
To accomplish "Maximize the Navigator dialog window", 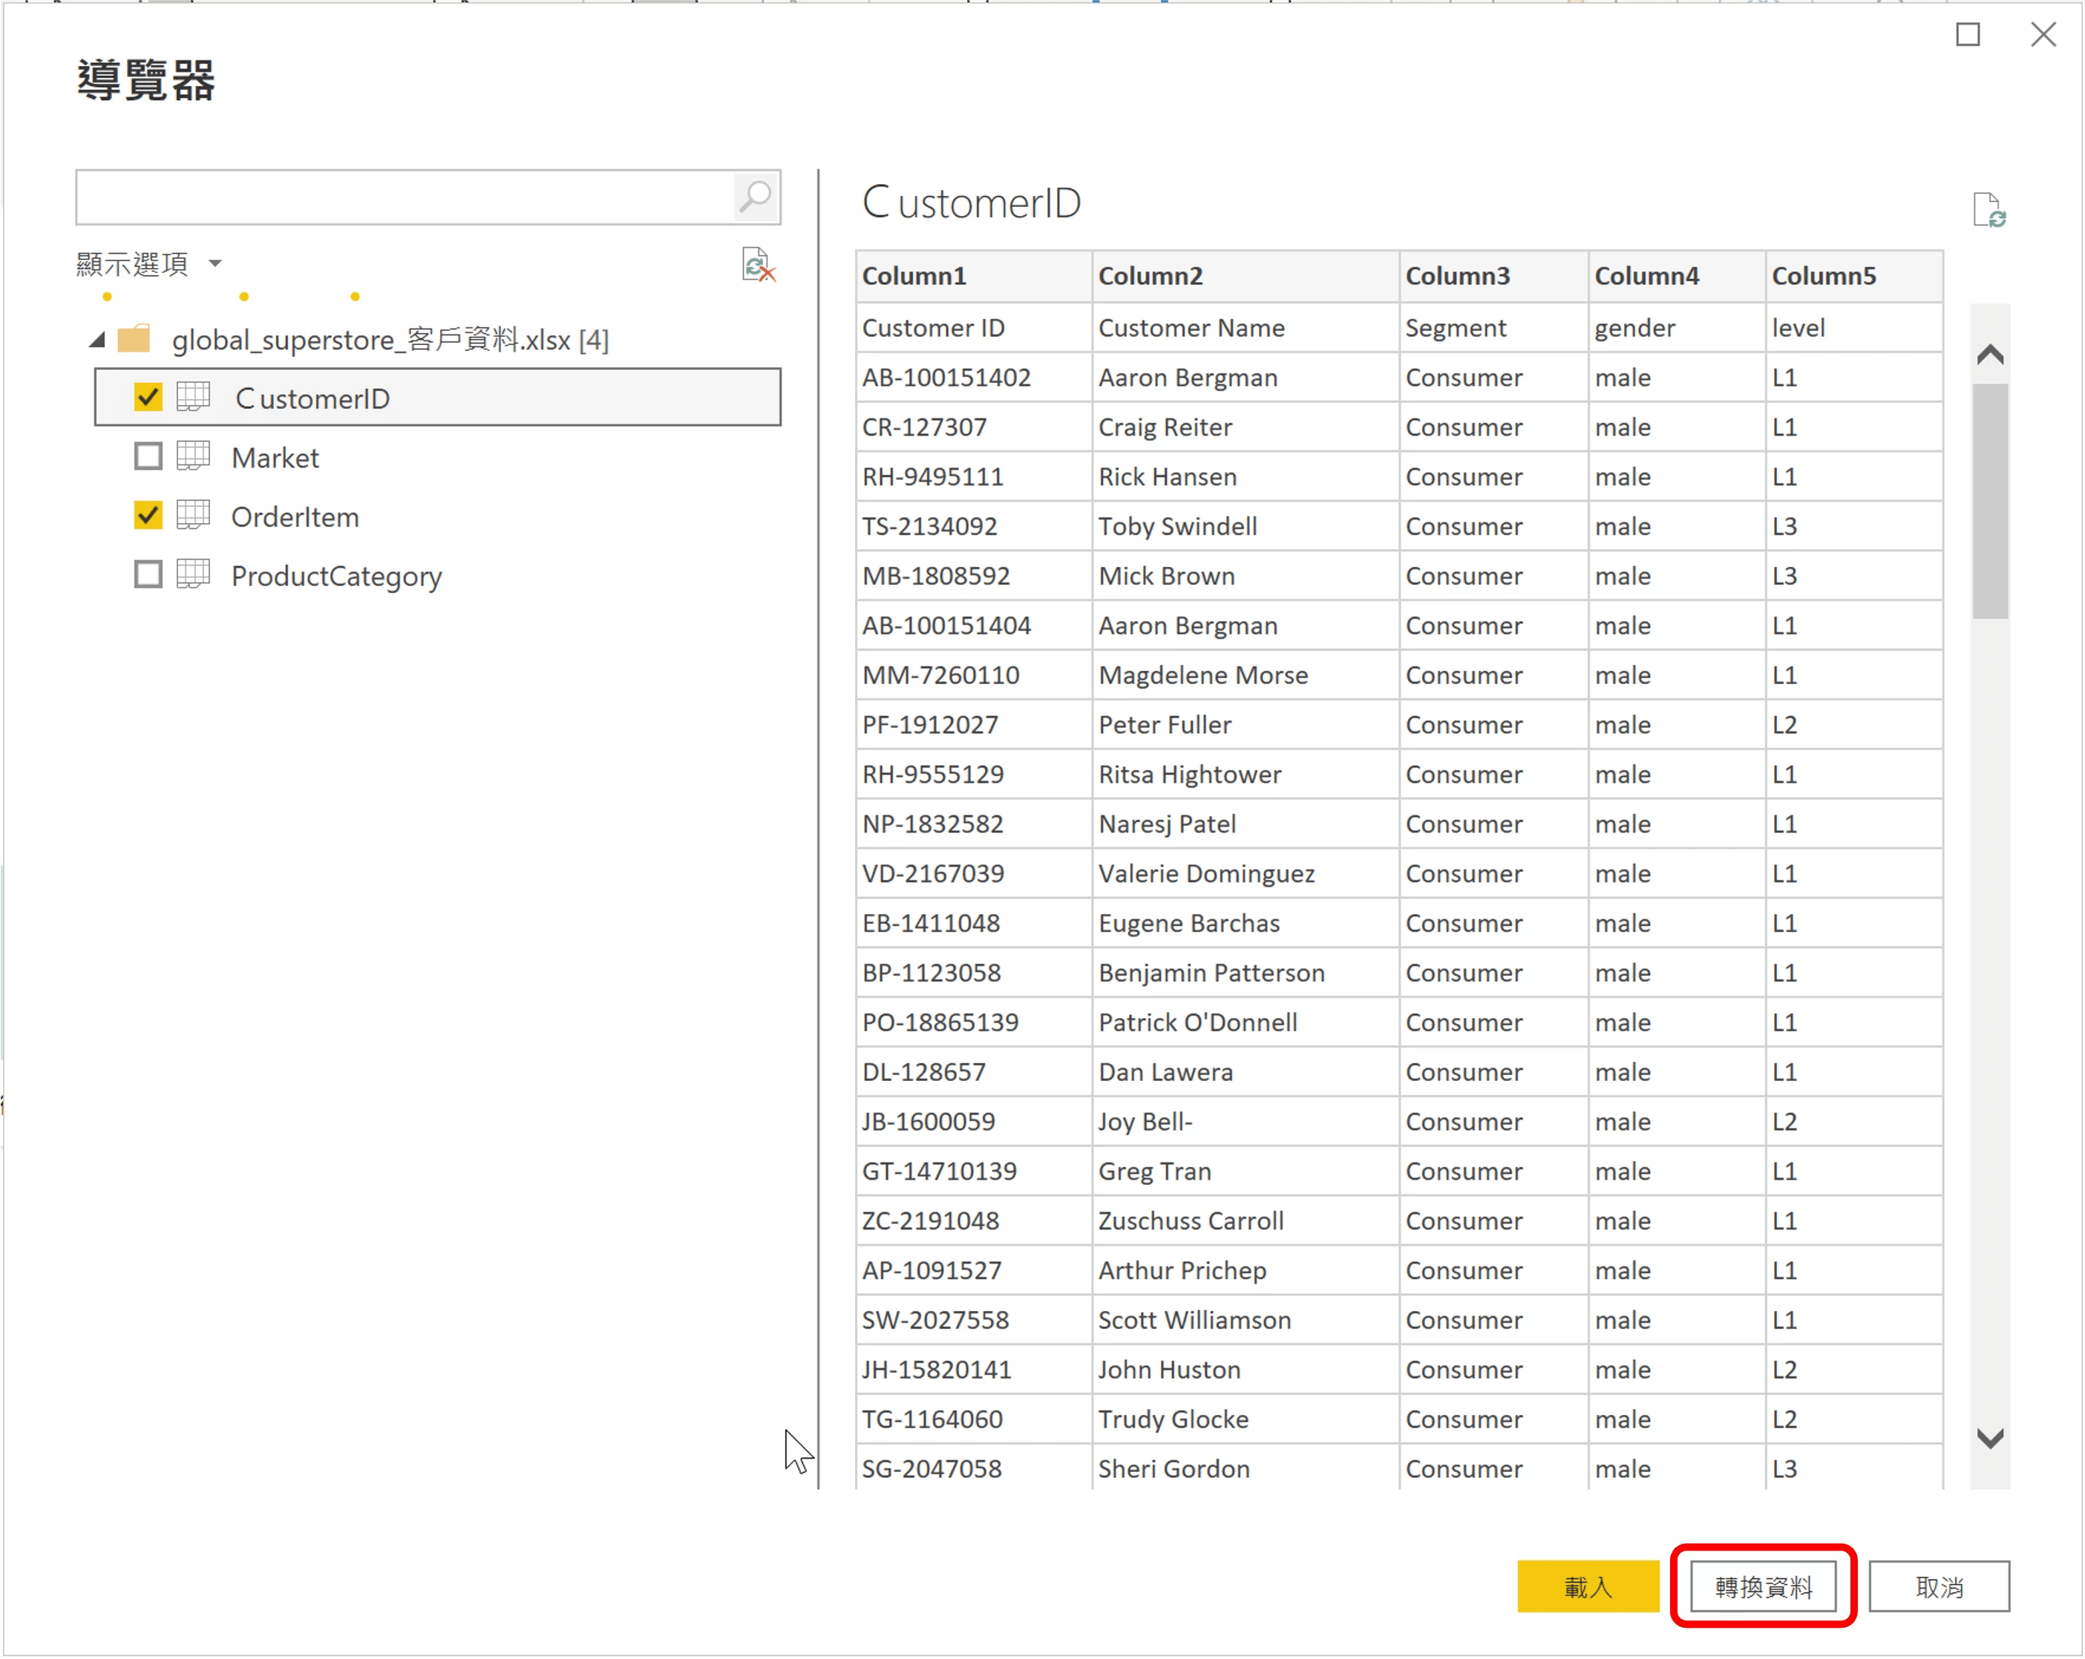I will [1967, 35].
